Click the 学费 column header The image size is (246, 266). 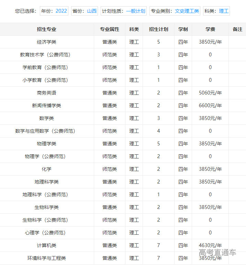[x=210, y=30]
